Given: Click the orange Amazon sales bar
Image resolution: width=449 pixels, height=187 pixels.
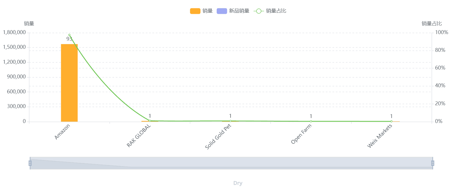Looking at the screenshot, I should click(69, 83).
